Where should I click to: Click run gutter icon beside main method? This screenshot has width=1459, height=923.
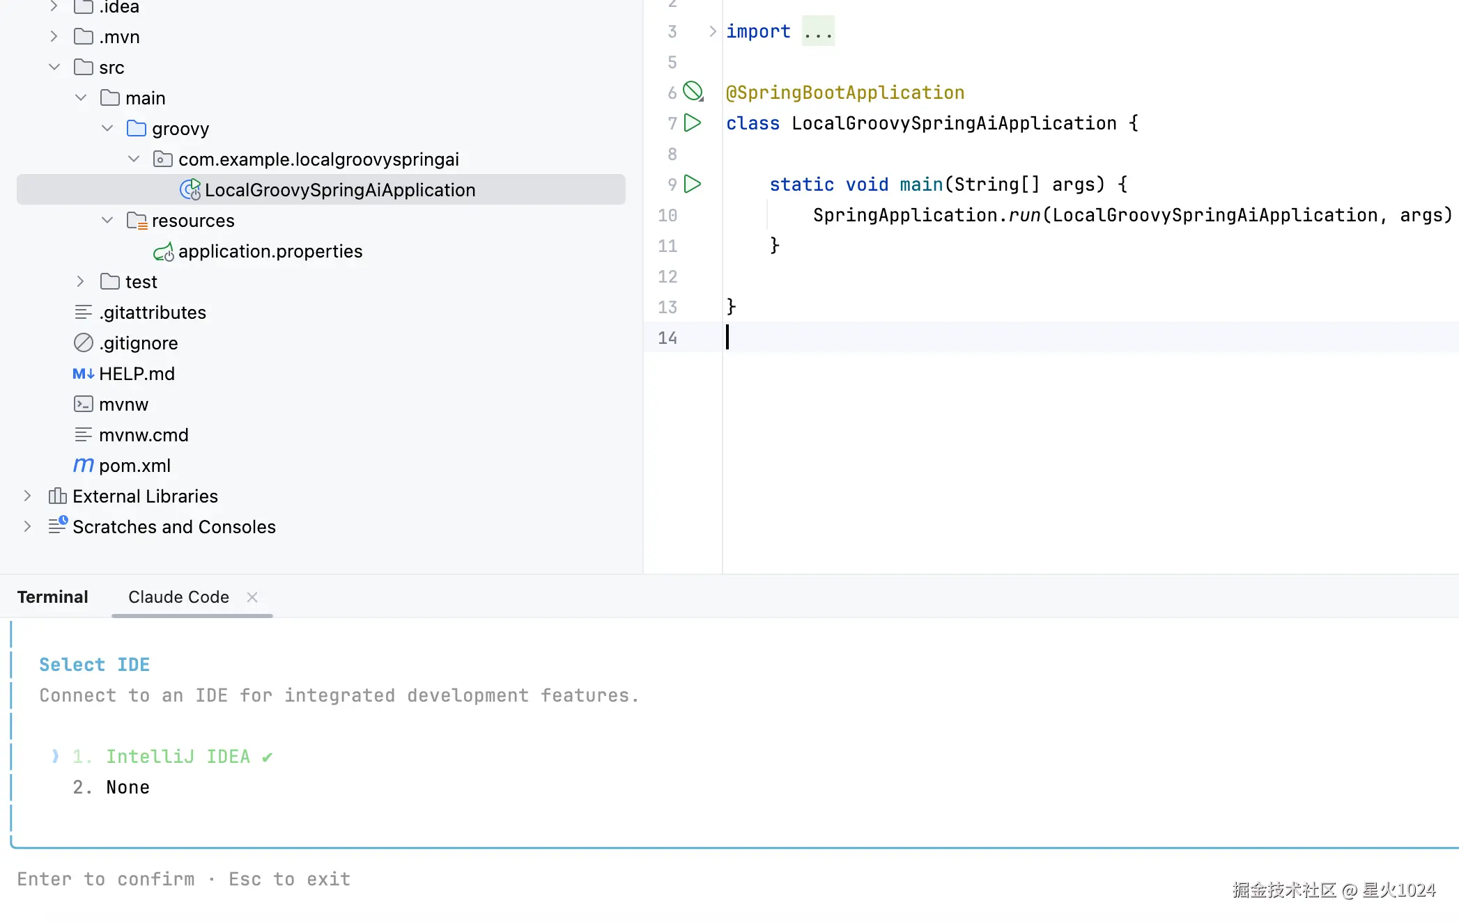692,184
